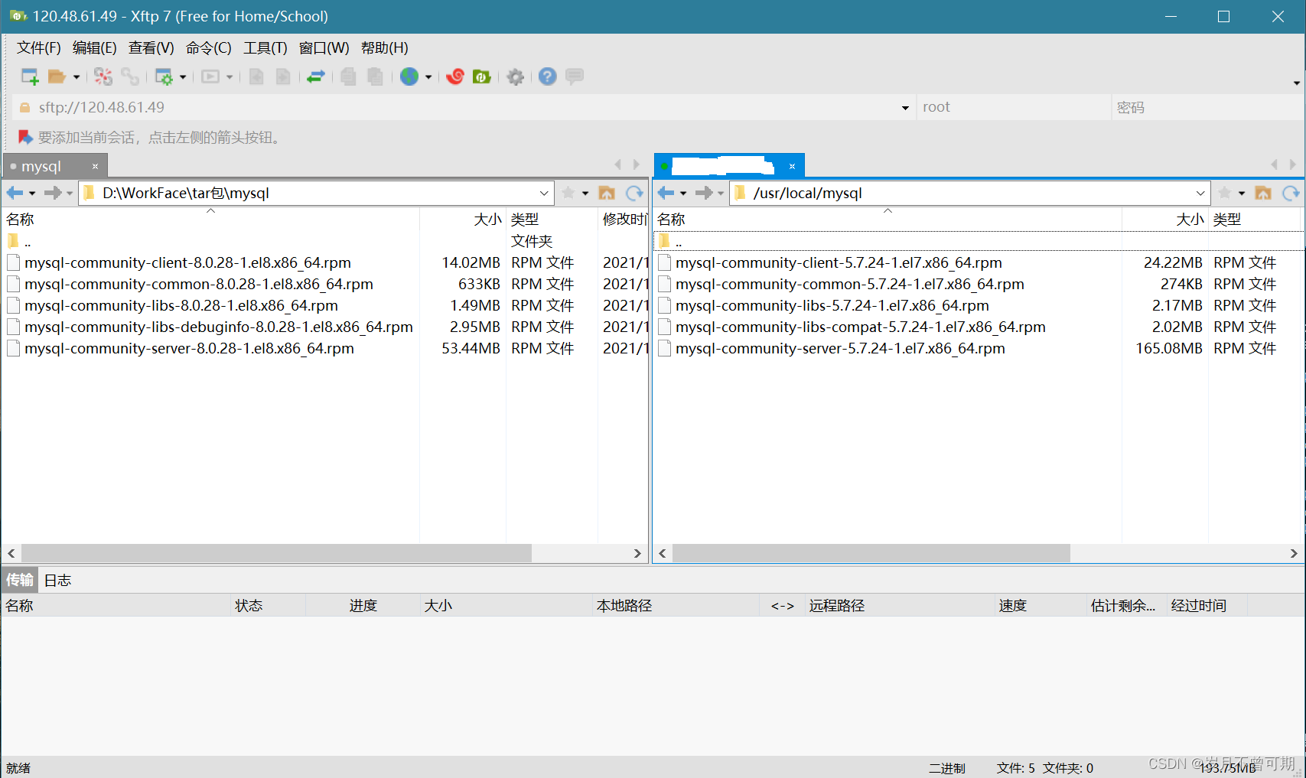The width and height of the screenshot is (1306, 778).
Task: Open help with the blue question icon
Action: [547, 76]
